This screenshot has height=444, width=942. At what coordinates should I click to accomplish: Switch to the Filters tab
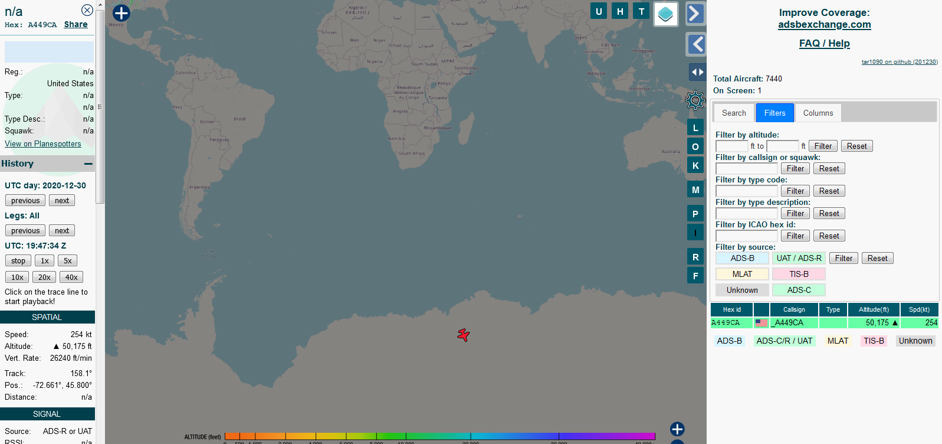click(775, 113)
